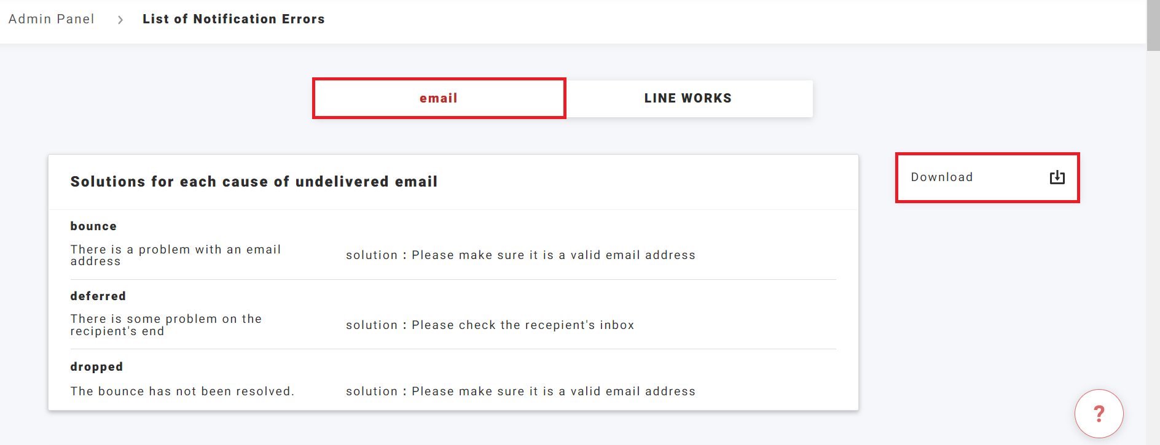Click the download arrow icon
The image size is (1160, 445).
[1057, 177]
